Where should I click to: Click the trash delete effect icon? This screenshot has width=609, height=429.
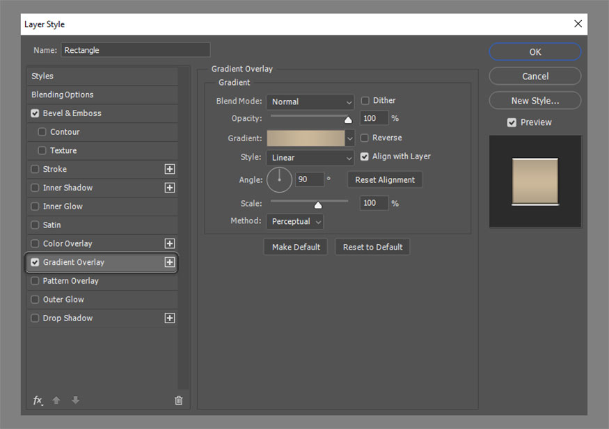[178, 400]
